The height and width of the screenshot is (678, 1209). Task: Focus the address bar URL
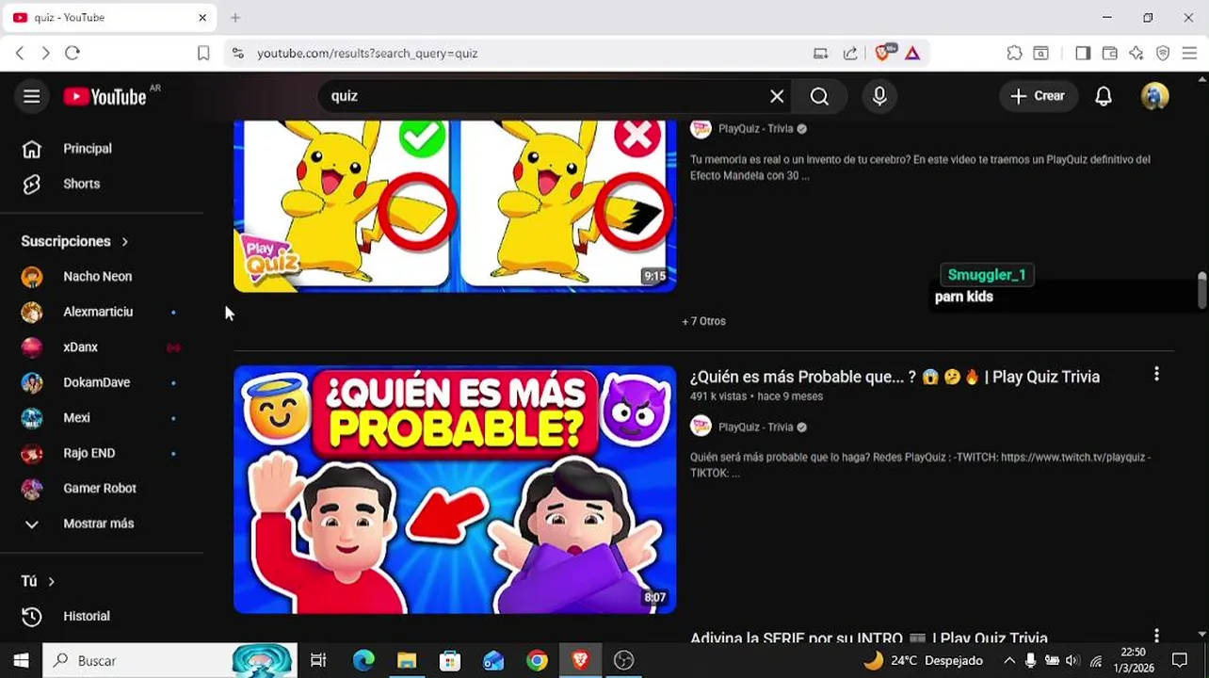point(367,54)
